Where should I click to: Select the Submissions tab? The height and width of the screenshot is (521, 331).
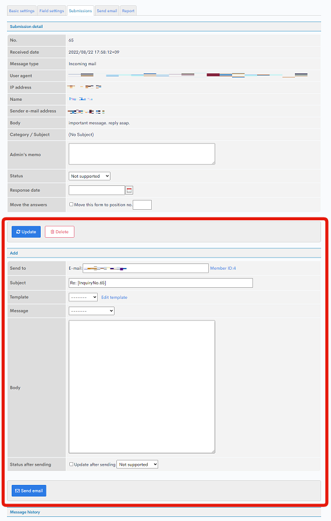click(80, 10)
